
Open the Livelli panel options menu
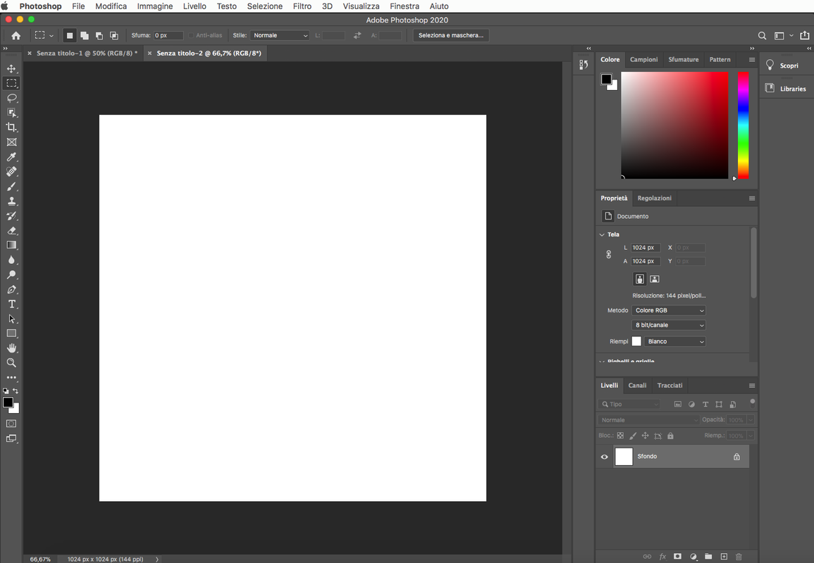coord(752,386)
